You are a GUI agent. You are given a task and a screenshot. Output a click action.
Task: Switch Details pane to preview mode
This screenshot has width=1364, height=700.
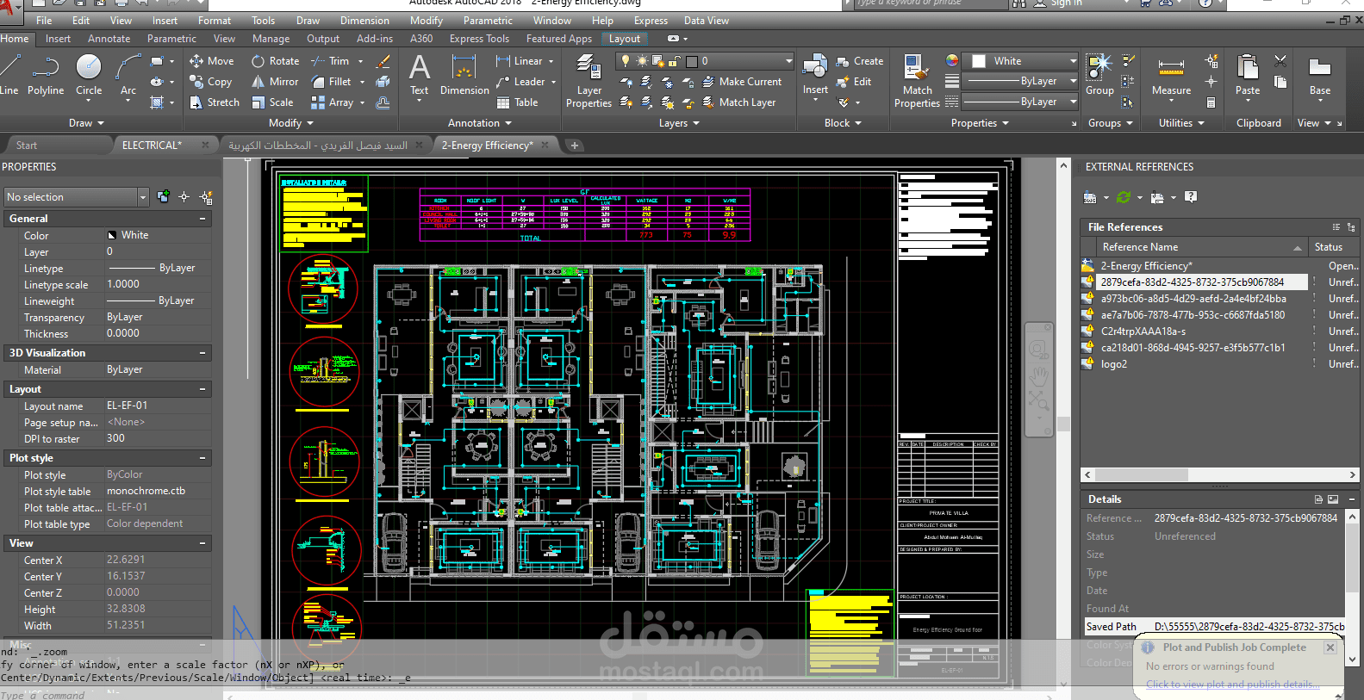click(x=1333, y=499)
